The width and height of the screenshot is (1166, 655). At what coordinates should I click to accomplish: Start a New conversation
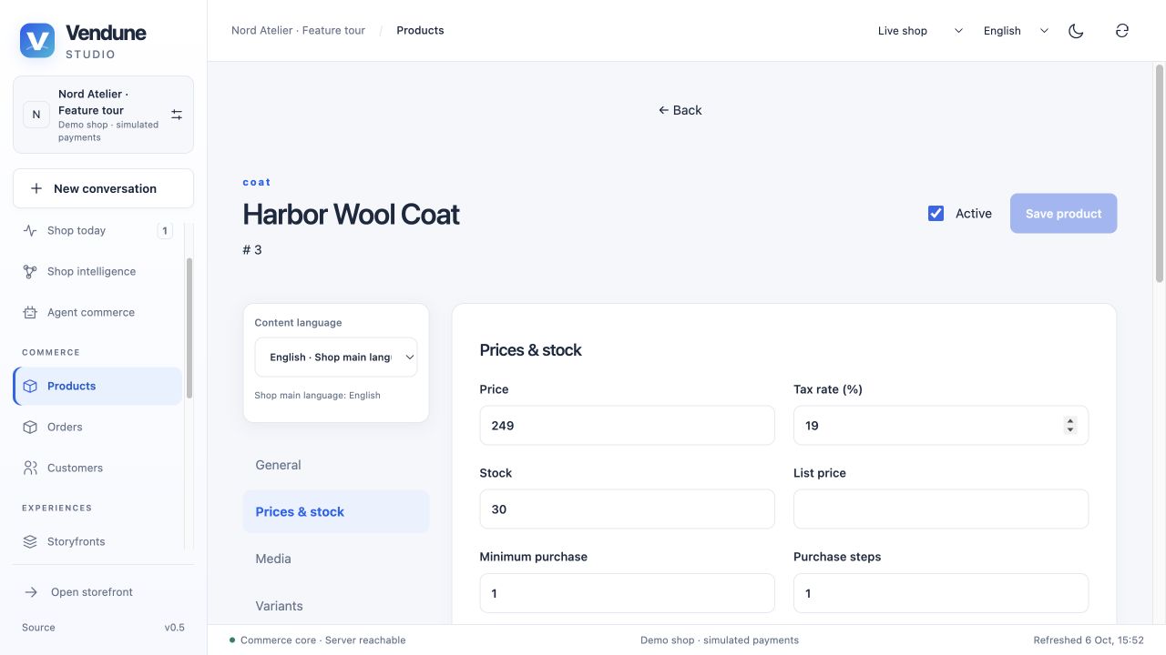[x=103, y=188]
